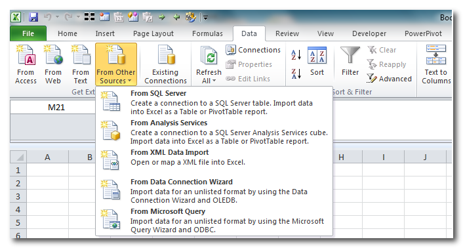The height and width of the screenshot is (248, 463).
Task: Toggle the Filter funnel
Action: 350,62
